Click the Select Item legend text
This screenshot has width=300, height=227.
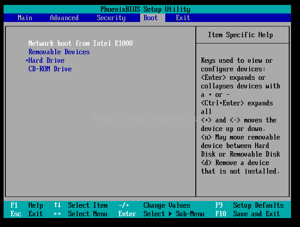click(88, 205)
